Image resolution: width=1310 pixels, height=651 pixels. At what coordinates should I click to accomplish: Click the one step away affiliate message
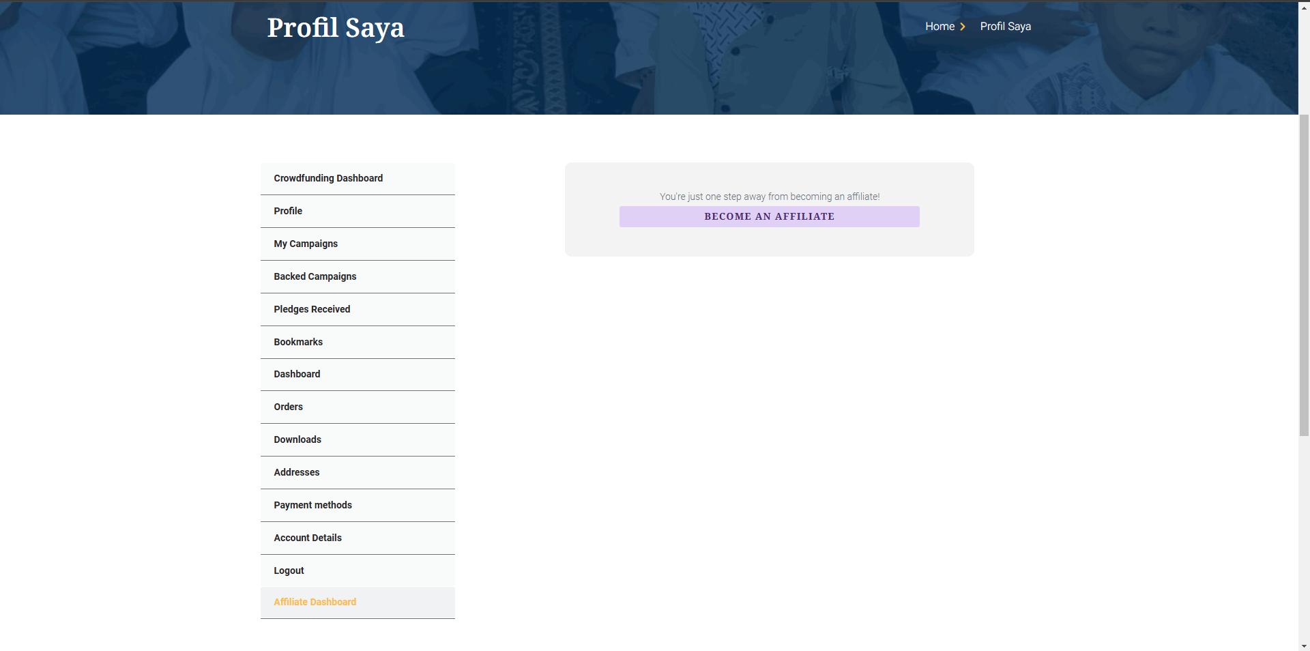[770, 197]
